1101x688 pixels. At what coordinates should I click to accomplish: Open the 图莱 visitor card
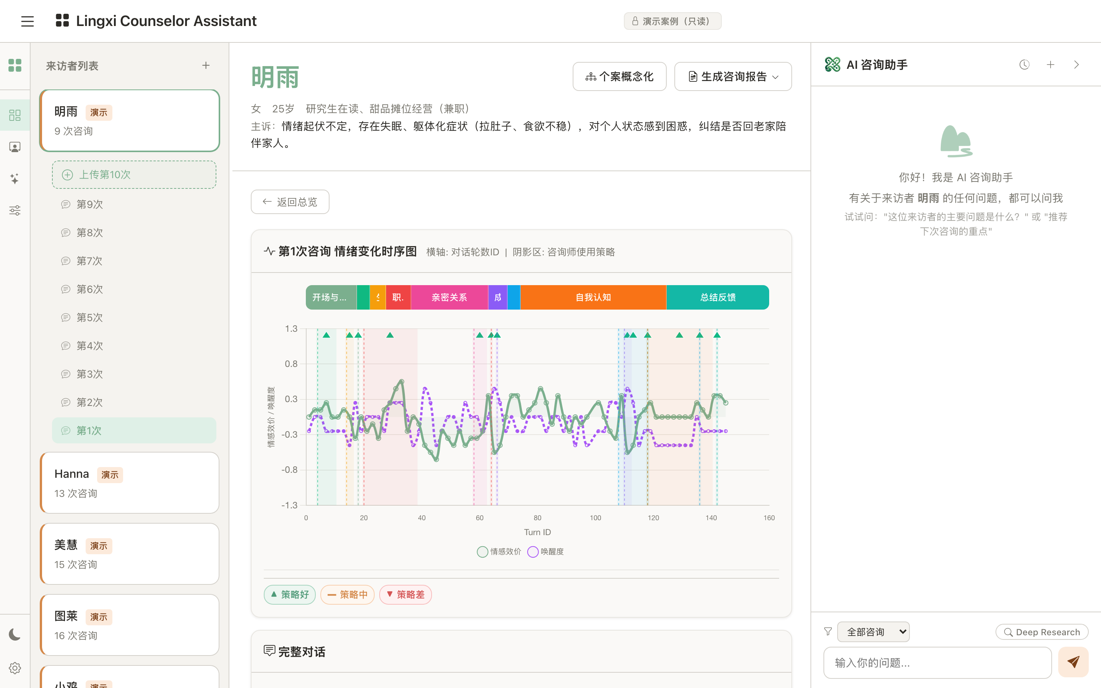[x=130, y=625]
